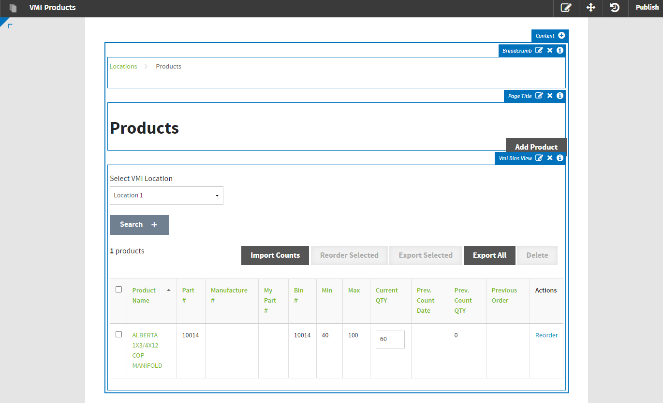Image resolution: width=663 pixels, height=403 pixels.
Task: Sort by the Bin # column
Action: pos(299,295)
